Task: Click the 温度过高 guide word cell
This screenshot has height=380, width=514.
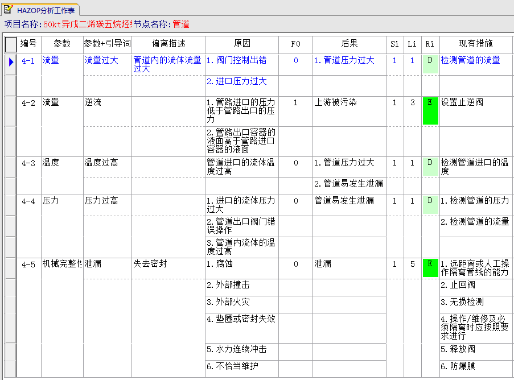Action: (x=108, y=167)
